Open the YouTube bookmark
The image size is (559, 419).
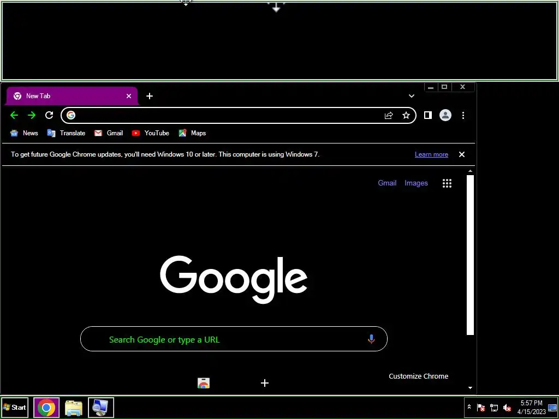point(151,133)
